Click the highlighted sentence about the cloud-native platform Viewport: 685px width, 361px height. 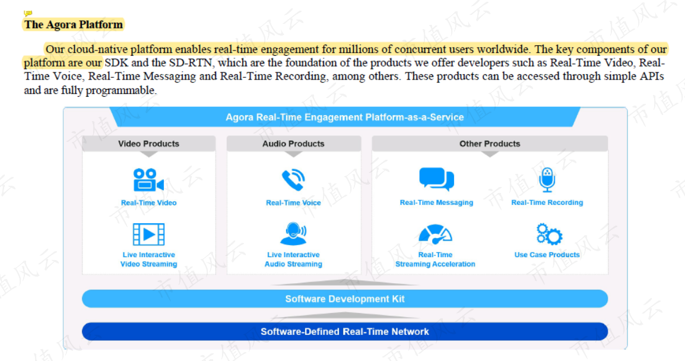[x=345, y=55]
